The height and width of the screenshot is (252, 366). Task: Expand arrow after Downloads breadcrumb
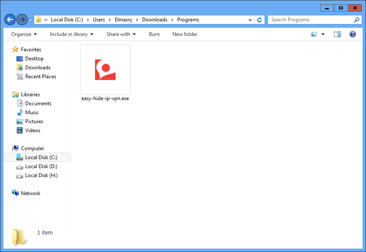(173, 20)
